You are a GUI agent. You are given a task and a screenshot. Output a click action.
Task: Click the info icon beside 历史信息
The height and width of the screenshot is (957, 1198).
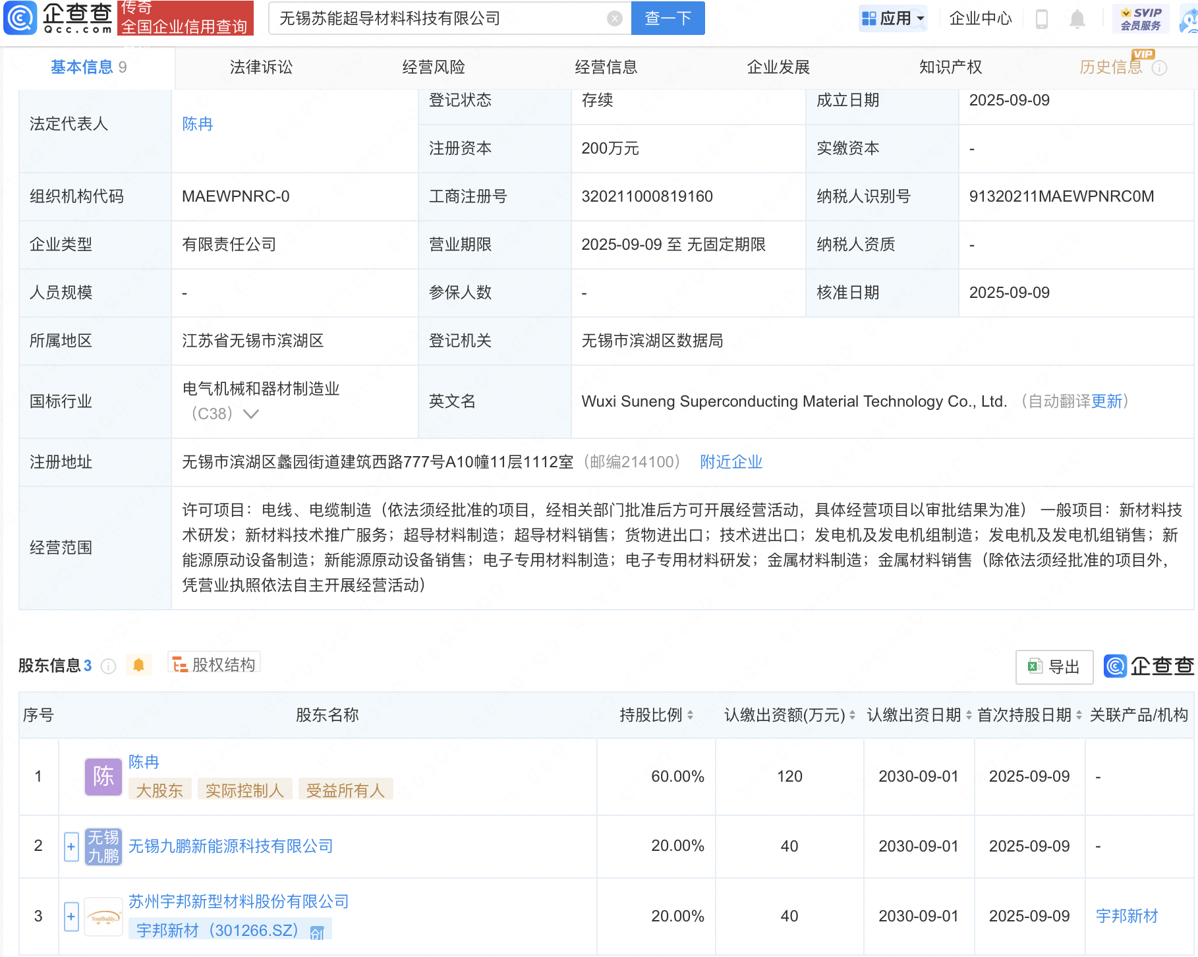click(x=1159, y=68)
